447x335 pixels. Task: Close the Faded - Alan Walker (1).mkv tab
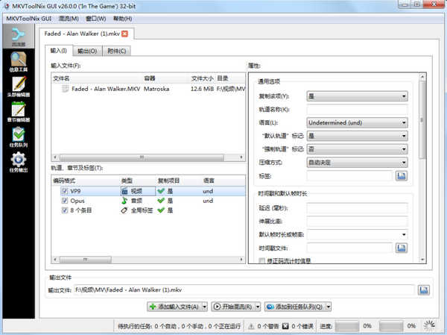(x=124, y=34)
